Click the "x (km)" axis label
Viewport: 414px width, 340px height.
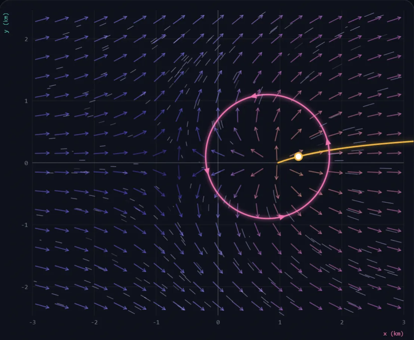coord(393,334)
